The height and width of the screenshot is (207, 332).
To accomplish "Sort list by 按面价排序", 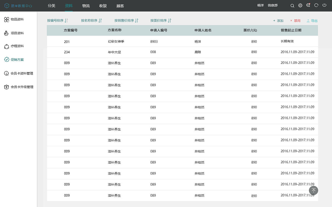I will click(161, 20).
